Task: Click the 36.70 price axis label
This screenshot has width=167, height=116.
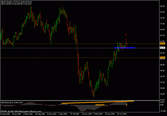Action: click(162, 76)
